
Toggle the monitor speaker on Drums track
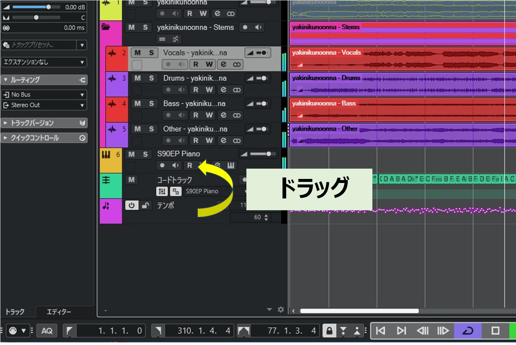click(x=181, y=90)
